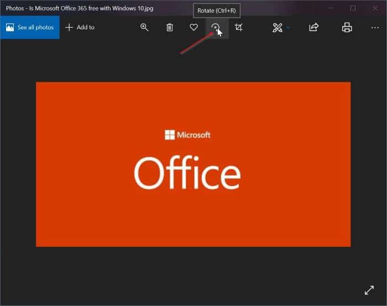Screen dimensions: 387x306
Task: Open the Crop tool
Action: [x=238, y=27]
